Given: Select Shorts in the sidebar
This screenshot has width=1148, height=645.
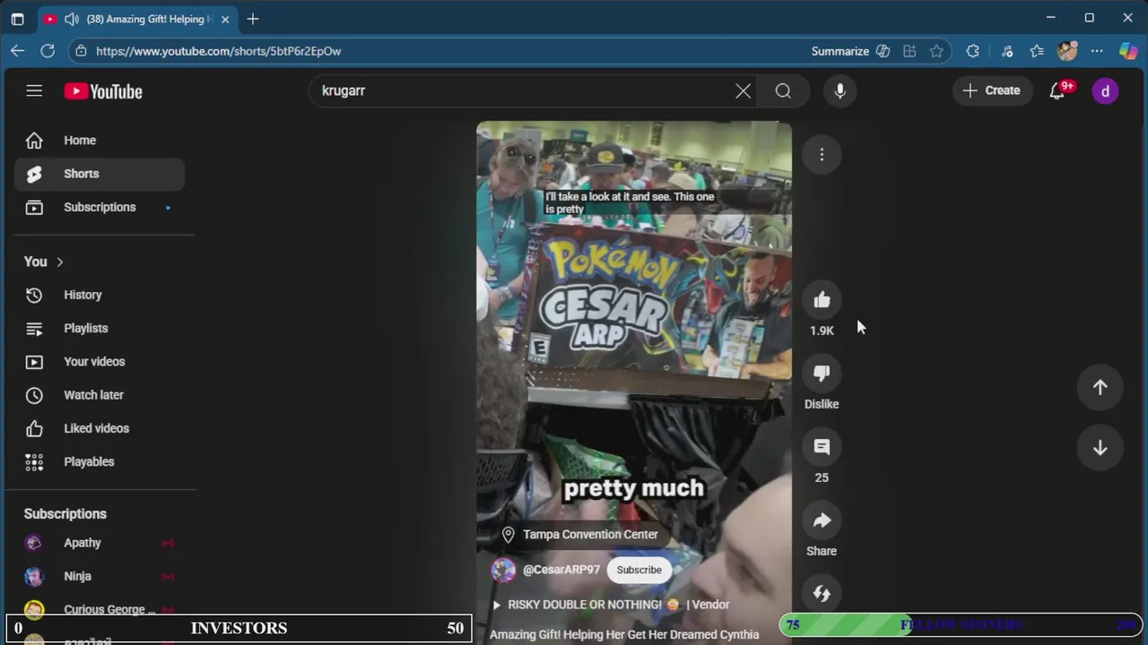Looking at the screenshot, I should point(100,174).
